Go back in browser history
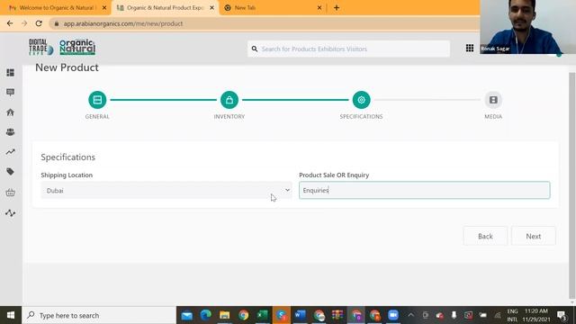 tap(10, 23)
